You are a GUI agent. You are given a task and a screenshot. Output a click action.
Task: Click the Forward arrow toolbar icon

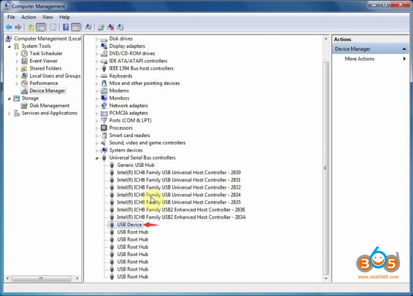click(18, 27)
